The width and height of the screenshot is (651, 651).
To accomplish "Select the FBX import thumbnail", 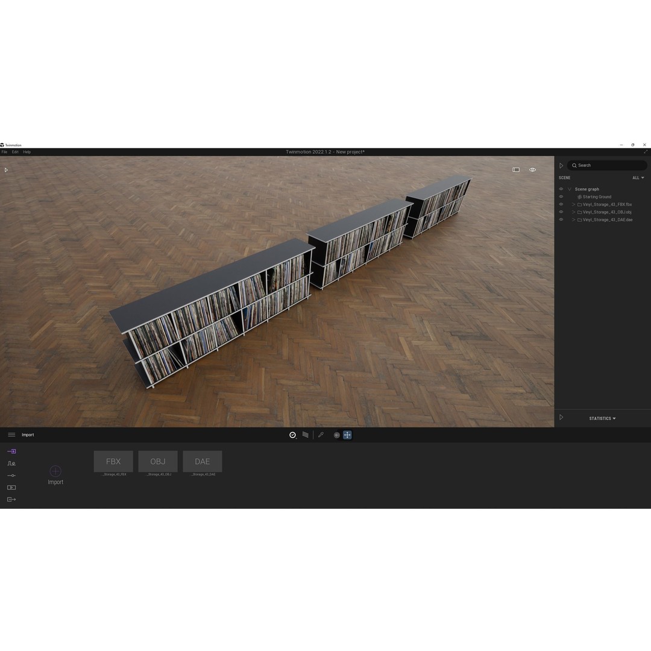I will (x=113, y=461).
